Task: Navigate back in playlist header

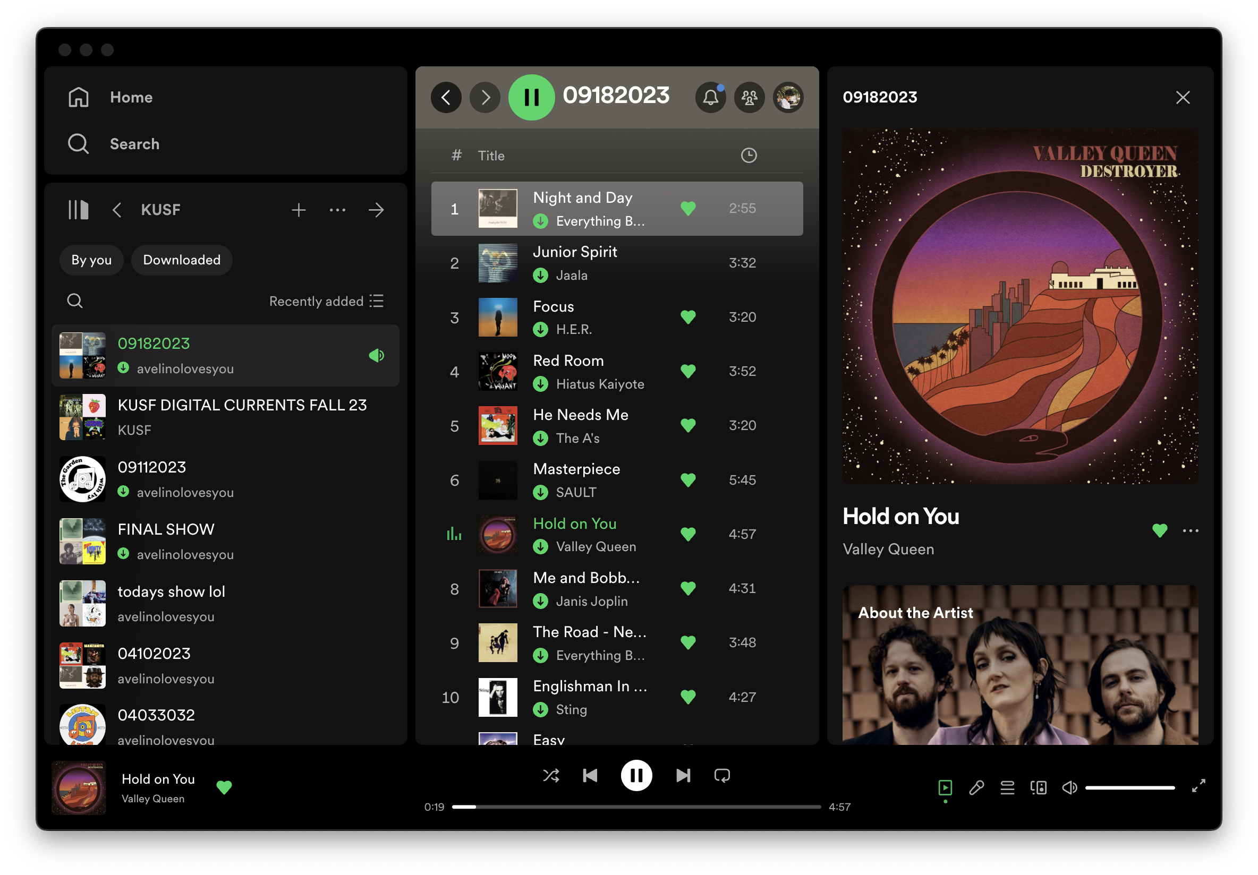Action: point(447,98)
